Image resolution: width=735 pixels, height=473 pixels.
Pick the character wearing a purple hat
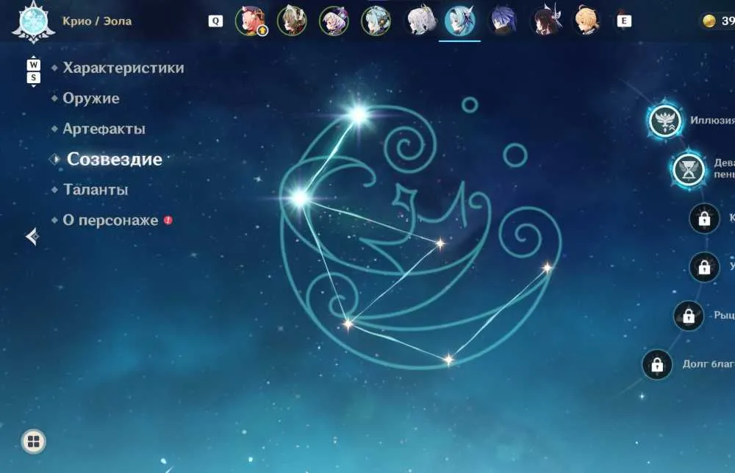coord(334,21)
